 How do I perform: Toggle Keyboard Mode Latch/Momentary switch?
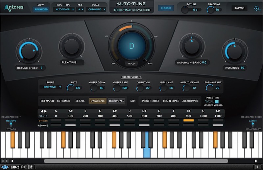(x=252, y=125)
